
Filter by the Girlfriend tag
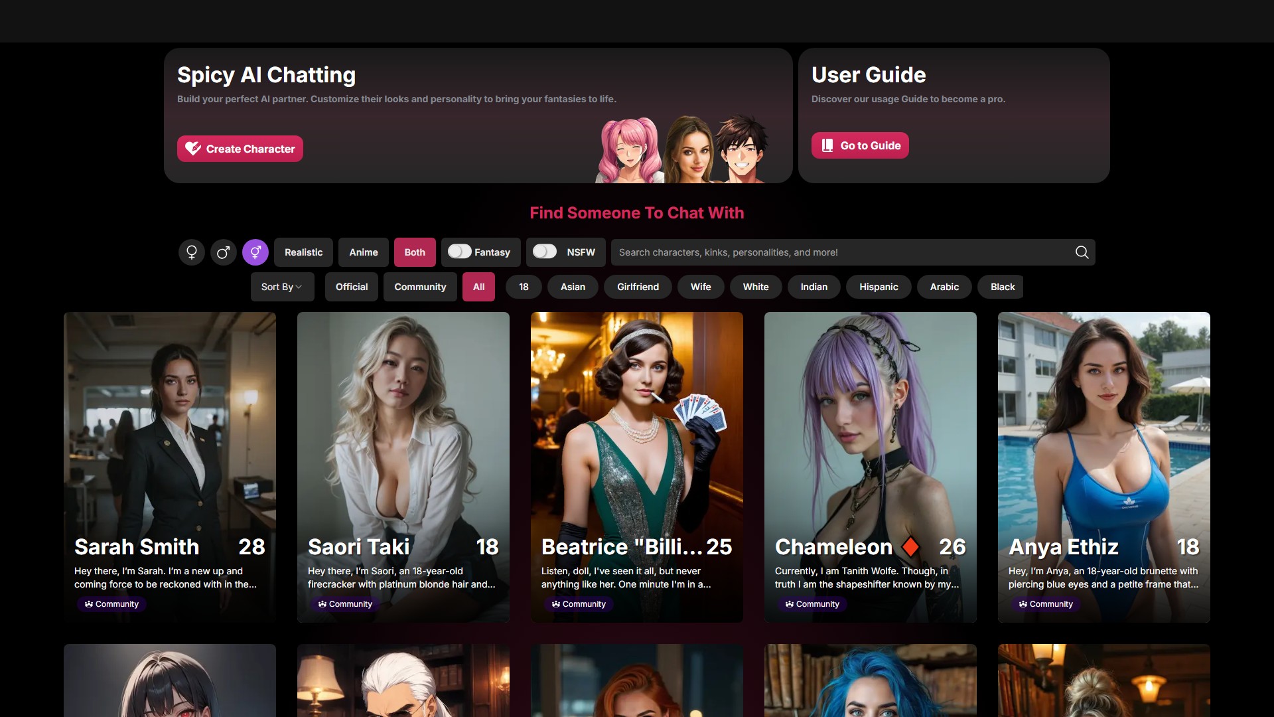(x=638, y=287)
